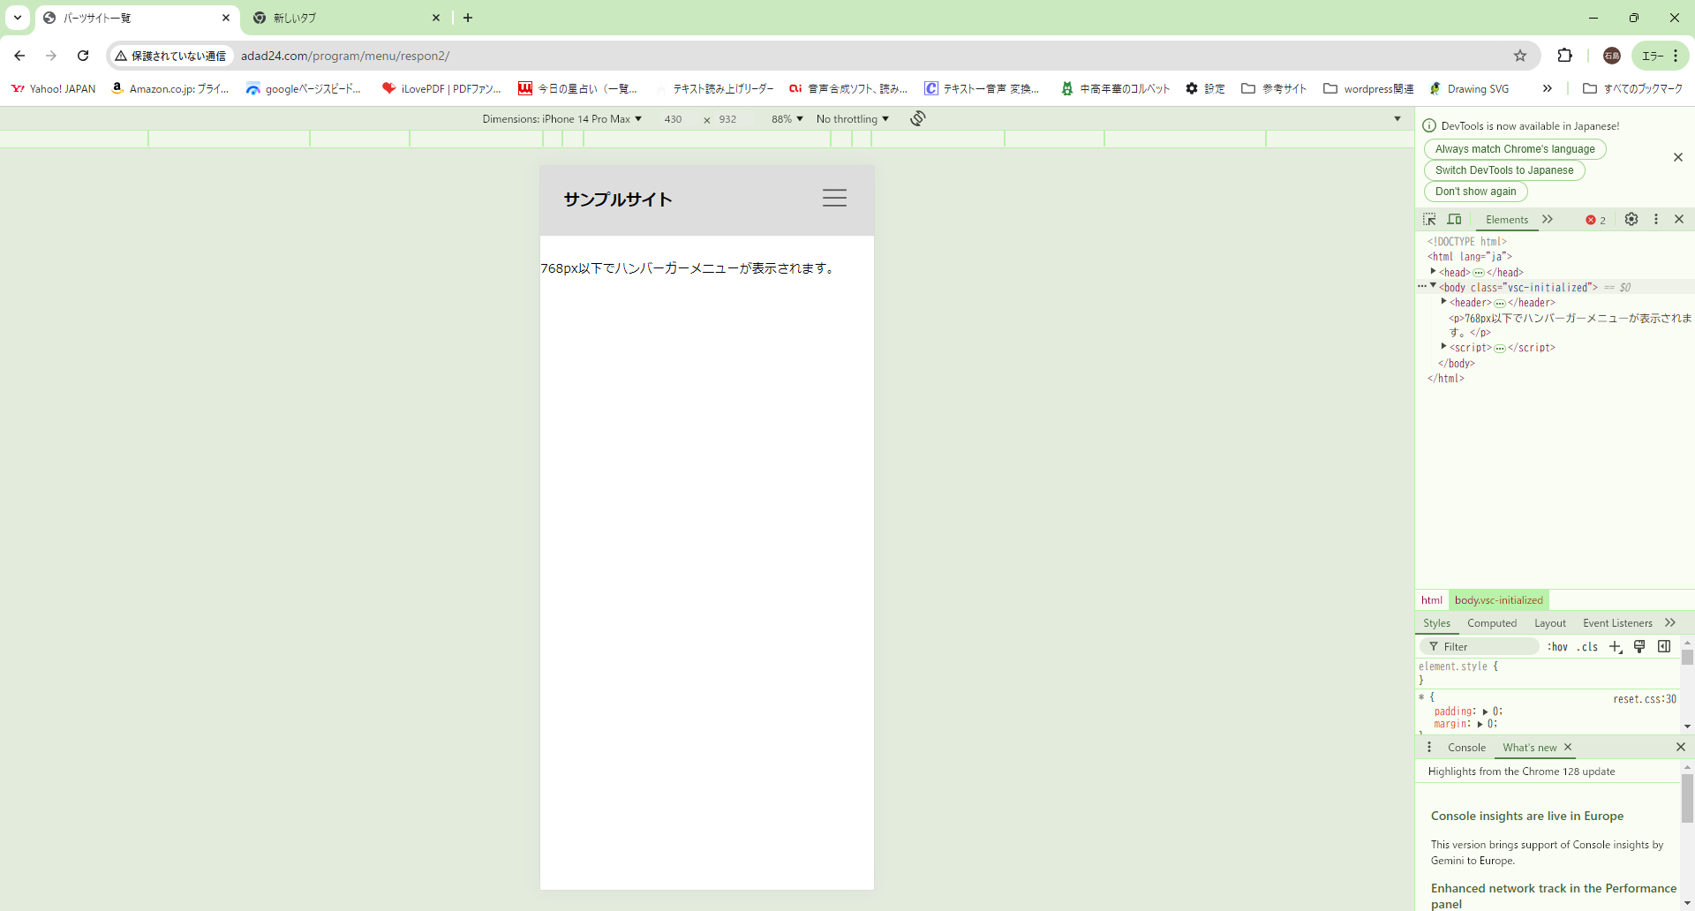The image size is (1695, 911).
Task: Open a new tab with plus button
Action: click(468, 18)
